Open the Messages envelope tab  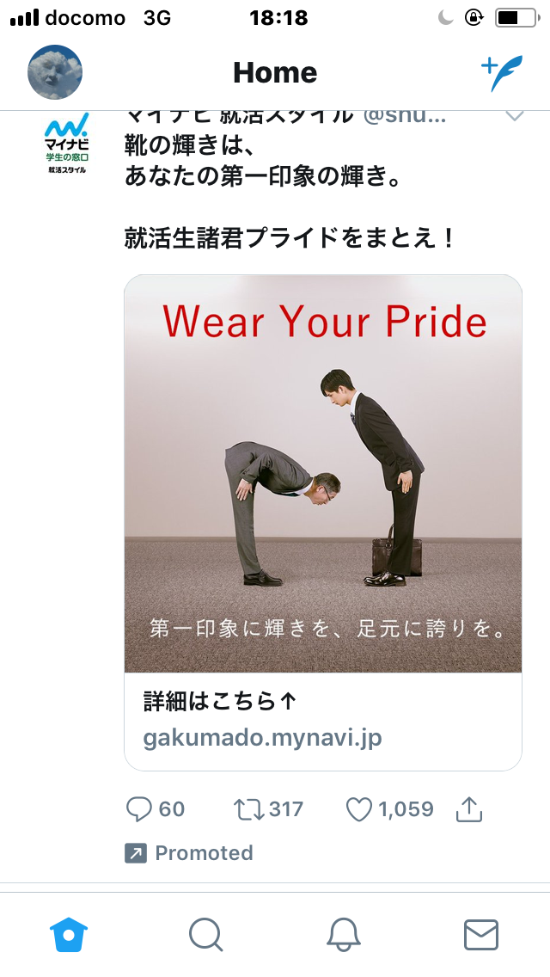click(x=481, y=935)
